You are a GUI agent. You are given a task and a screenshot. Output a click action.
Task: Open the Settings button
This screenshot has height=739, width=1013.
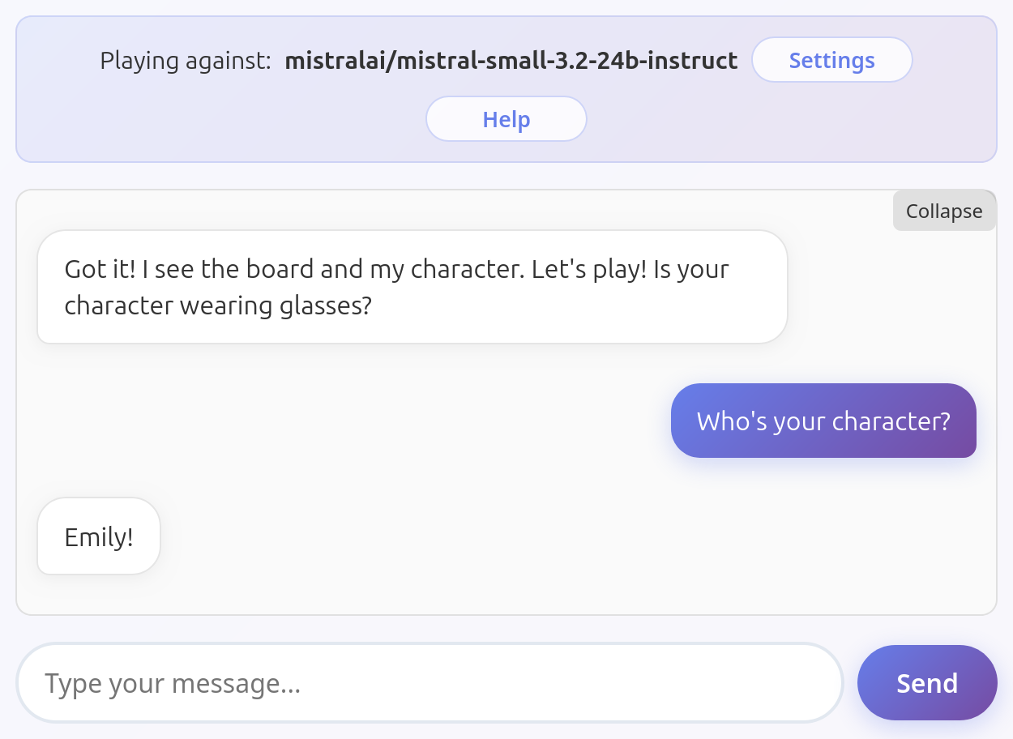pyautogui.click(x=831, y=60)
